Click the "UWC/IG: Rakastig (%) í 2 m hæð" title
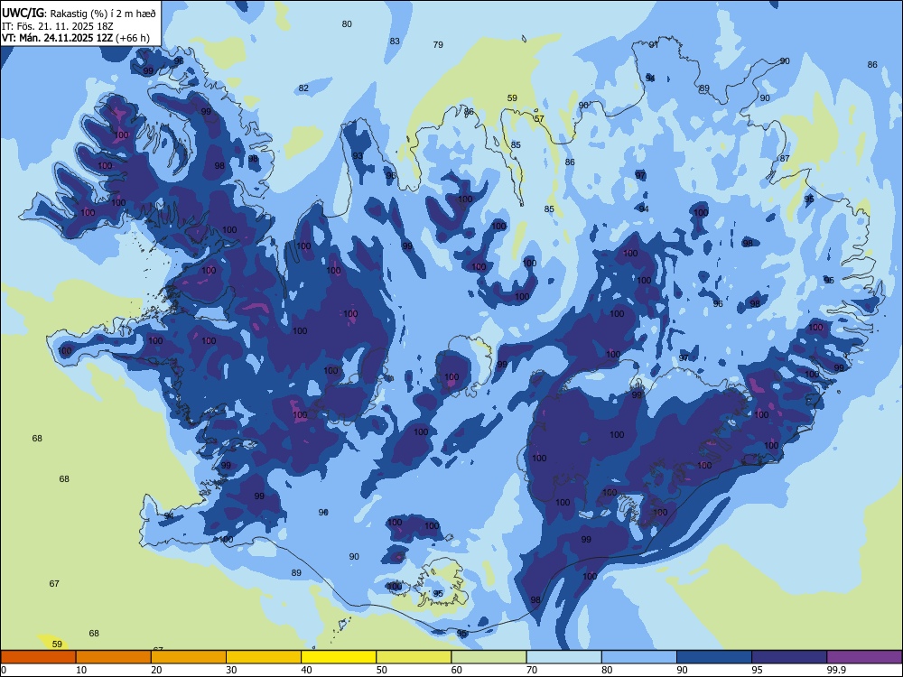Image resolution: width=903 pixels, height=677 pixels. [x=79, y=14]
